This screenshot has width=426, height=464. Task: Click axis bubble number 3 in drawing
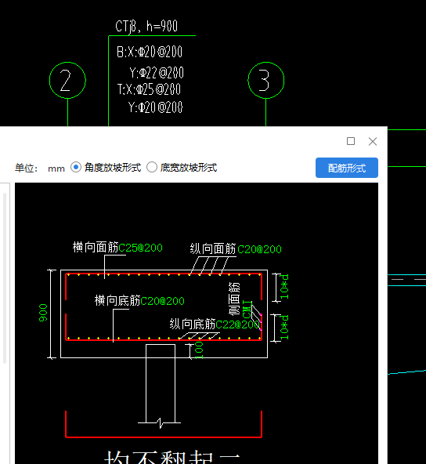pos(266,80)
